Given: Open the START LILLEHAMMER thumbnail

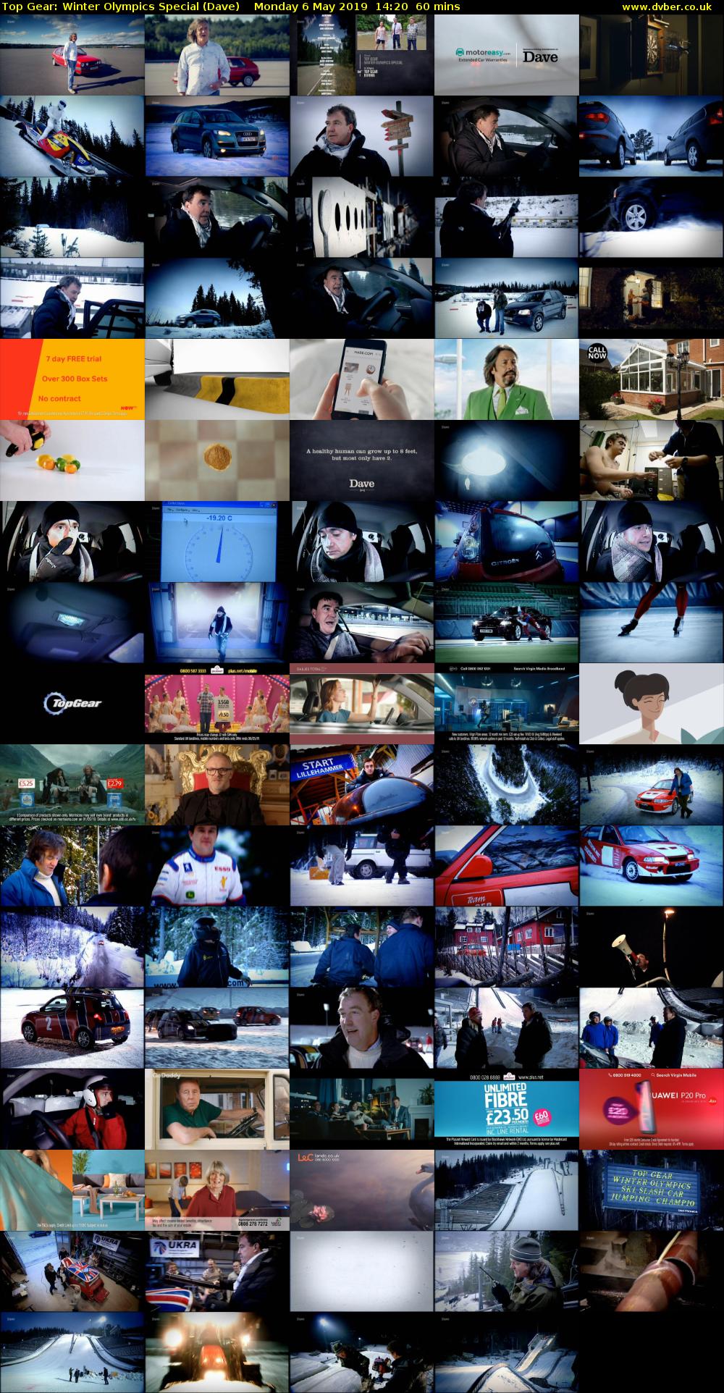Looking at the screenshot, I should (361, 785).
